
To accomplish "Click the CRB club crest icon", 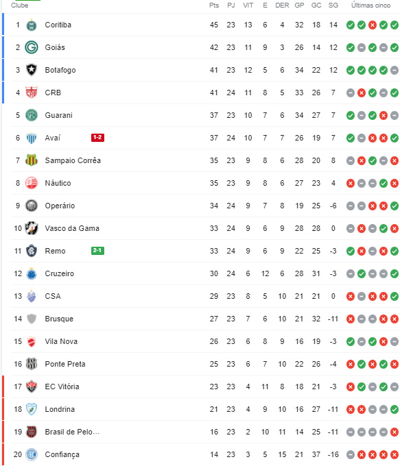I will [x=31, y=93].
